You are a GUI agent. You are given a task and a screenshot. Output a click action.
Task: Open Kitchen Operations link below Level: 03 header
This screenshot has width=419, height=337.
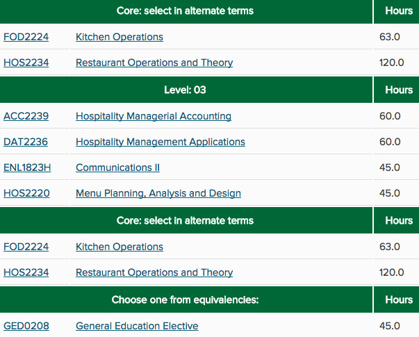coord(120,247)
